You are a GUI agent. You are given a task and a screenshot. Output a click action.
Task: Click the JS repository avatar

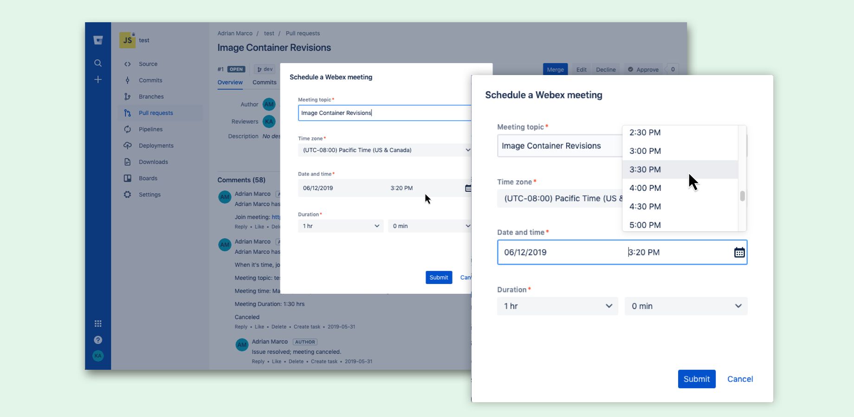(x=127, y=40)
